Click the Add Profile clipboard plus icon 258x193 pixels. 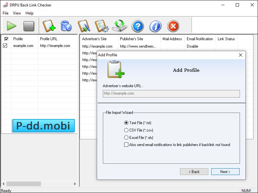(x=49, y=26)
